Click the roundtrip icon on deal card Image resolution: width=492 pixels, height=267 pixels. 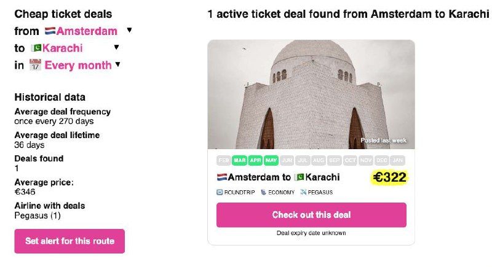(x=220, y=192)
